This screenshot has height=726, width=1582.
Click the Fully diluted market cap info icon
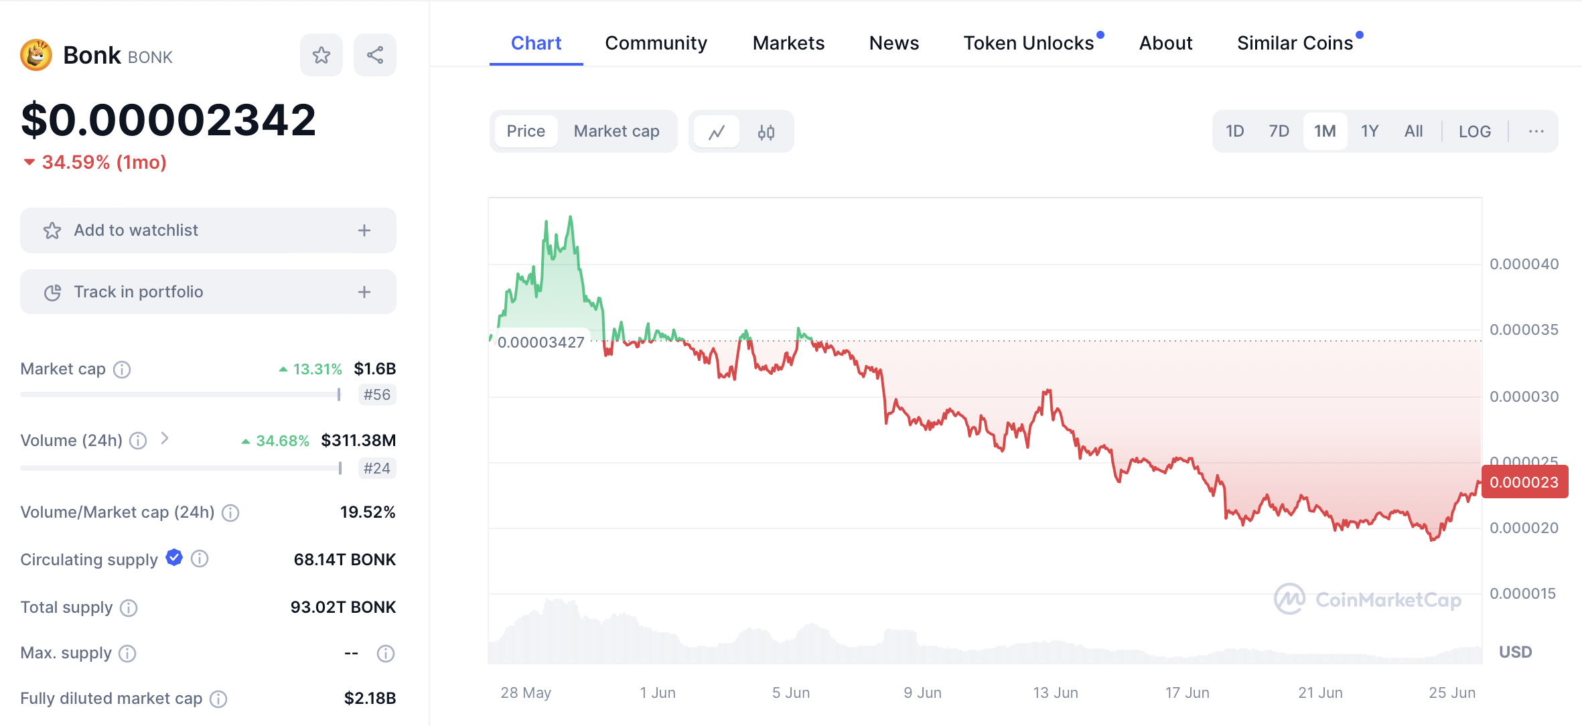pos(218,699)
